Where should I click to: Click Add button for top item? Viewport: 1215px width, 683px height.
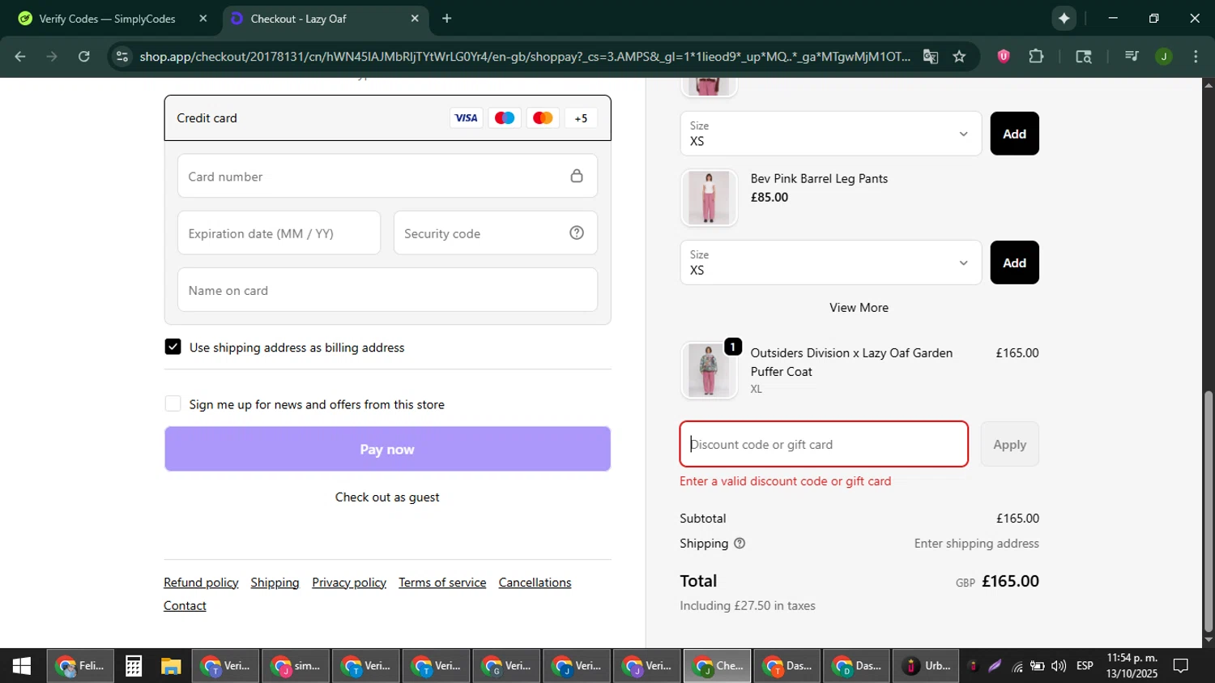1014,134
